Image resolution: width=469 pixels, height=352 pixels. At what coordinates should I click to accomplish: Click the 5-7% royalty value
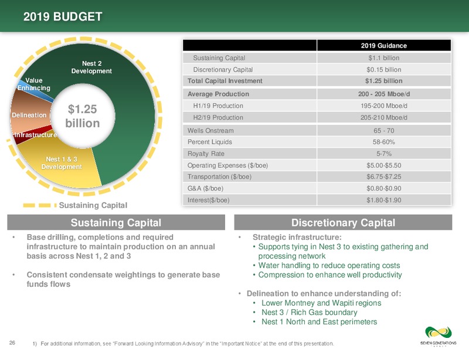pos(384,154)
